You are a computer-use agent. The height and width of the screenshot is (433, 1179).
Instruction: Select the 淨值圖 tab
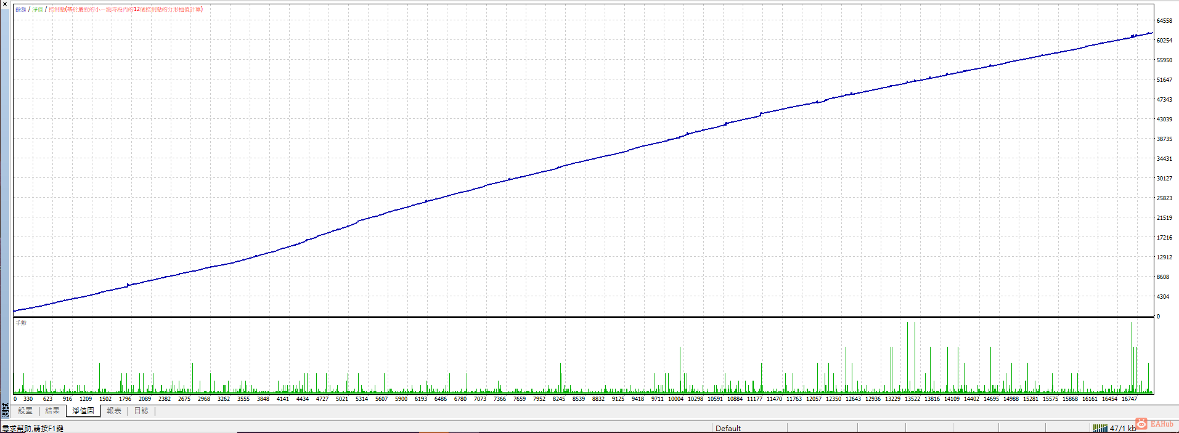pos(83,411)
